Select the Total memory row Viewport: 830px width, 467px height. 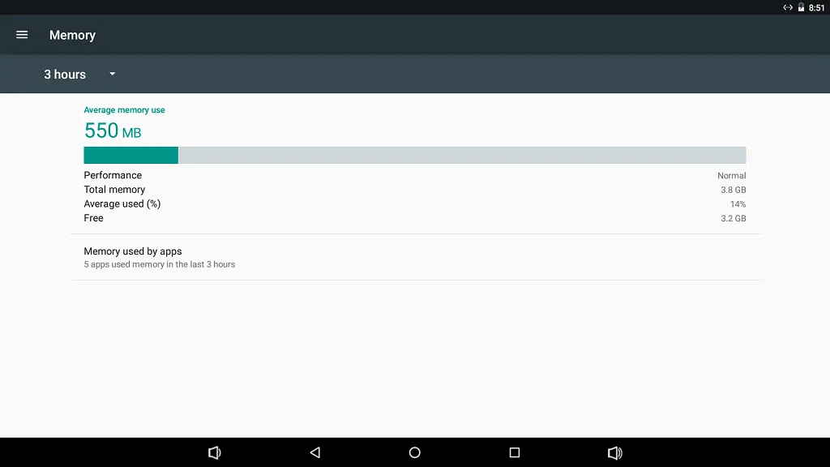tap(415, 190)
